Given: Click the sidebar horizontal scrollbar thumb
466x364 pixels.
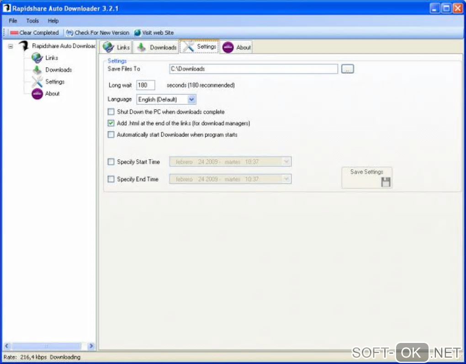Looking at the screenshot, I should 46,346.
